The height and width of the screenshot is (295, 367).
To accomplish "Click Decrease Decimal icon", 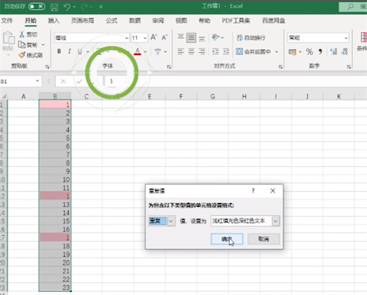I will point(344,51).
